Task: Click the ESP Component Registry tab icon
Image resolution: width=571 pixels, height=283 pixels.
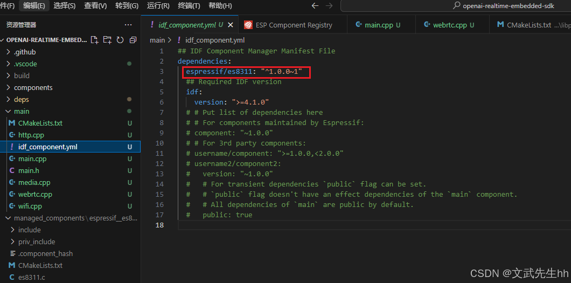Action: [x=248, y=25]
